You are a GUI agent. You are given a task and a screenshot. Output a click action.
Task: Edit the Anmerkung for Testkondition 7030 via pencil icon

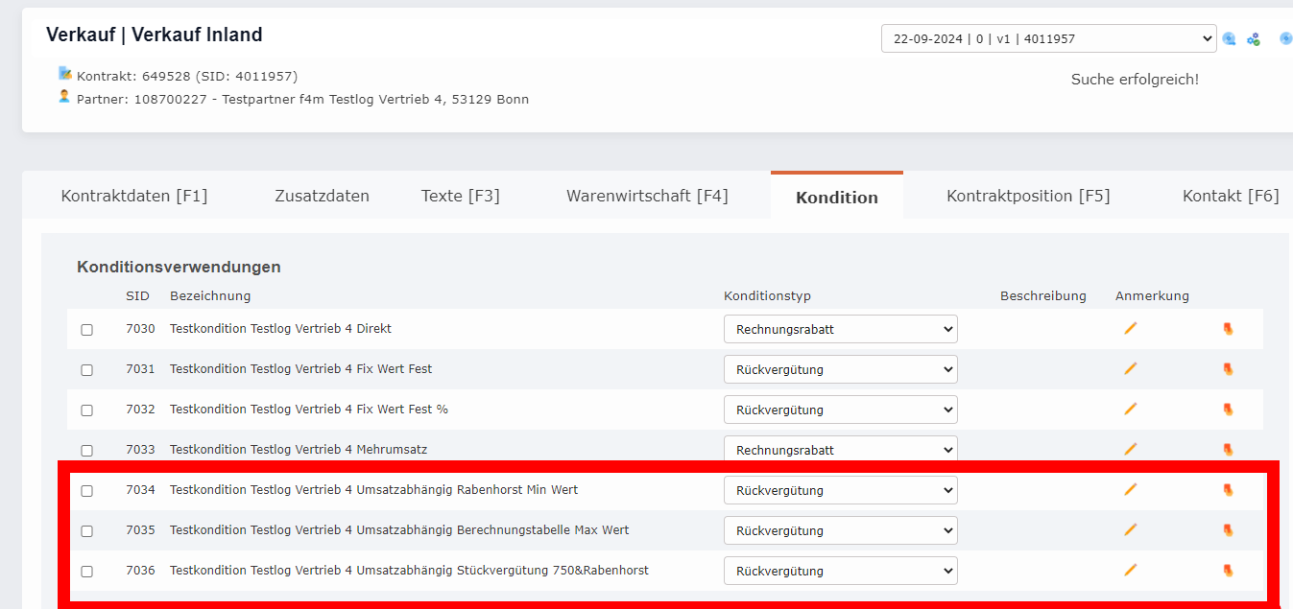point(1130,329)
